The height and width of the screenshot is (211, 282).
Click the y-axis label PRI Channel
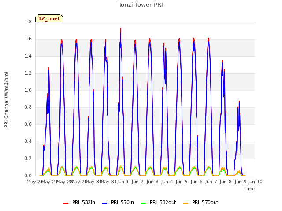(6, 100)
